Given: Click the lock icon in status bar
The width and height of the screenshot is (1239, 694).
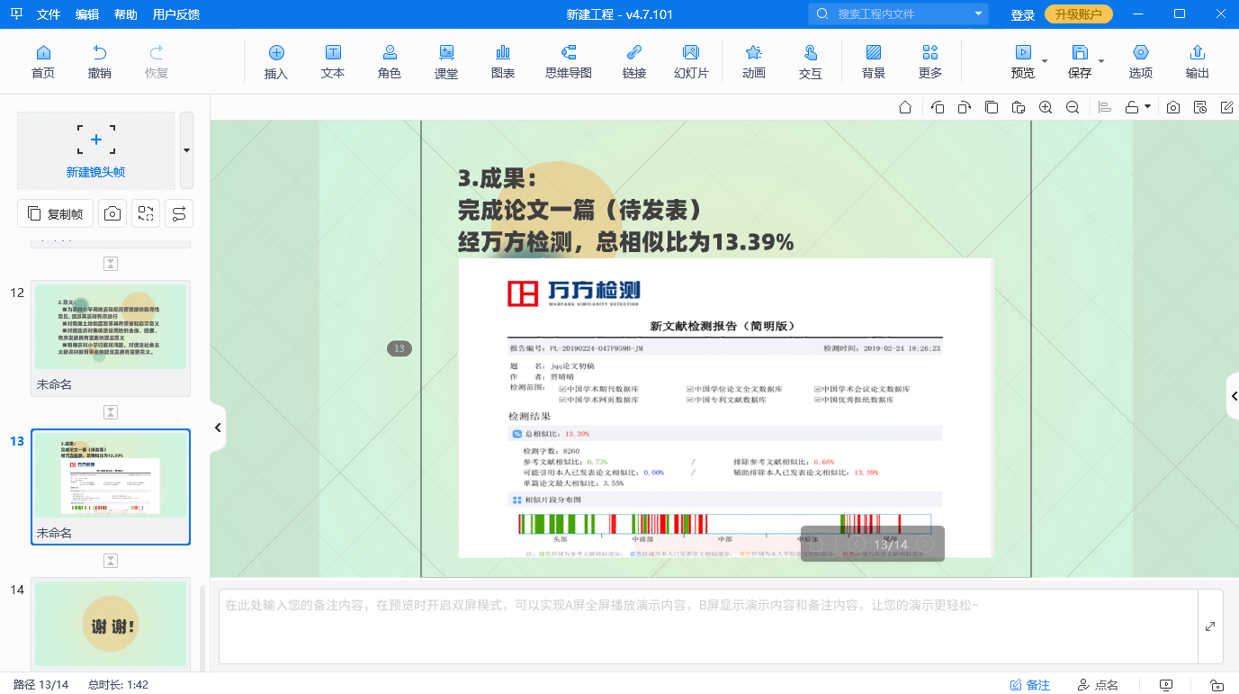Looking at the screenshot, I should (1216, 685).
